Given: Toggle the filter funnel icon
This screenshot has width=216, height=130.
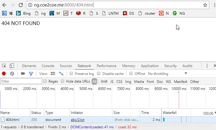Looking at the screenshot, I should click(31, 74).
